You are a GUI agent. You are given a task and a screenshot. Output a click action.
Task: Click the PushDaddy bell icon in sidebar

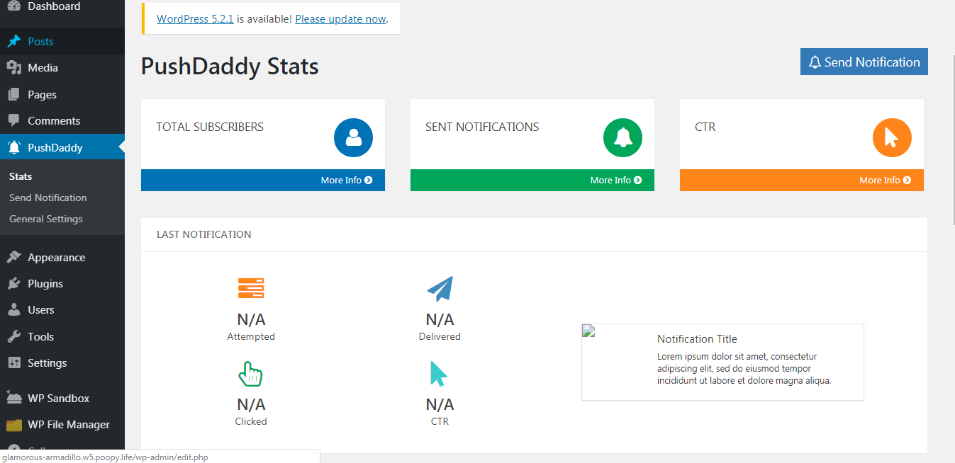[x=13, y=147]
